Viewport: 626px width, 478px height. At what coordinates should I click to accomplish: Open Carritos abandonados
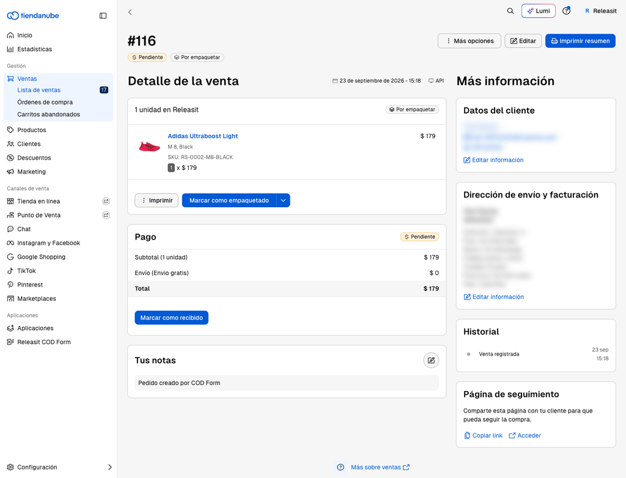[x=48, y=114]
